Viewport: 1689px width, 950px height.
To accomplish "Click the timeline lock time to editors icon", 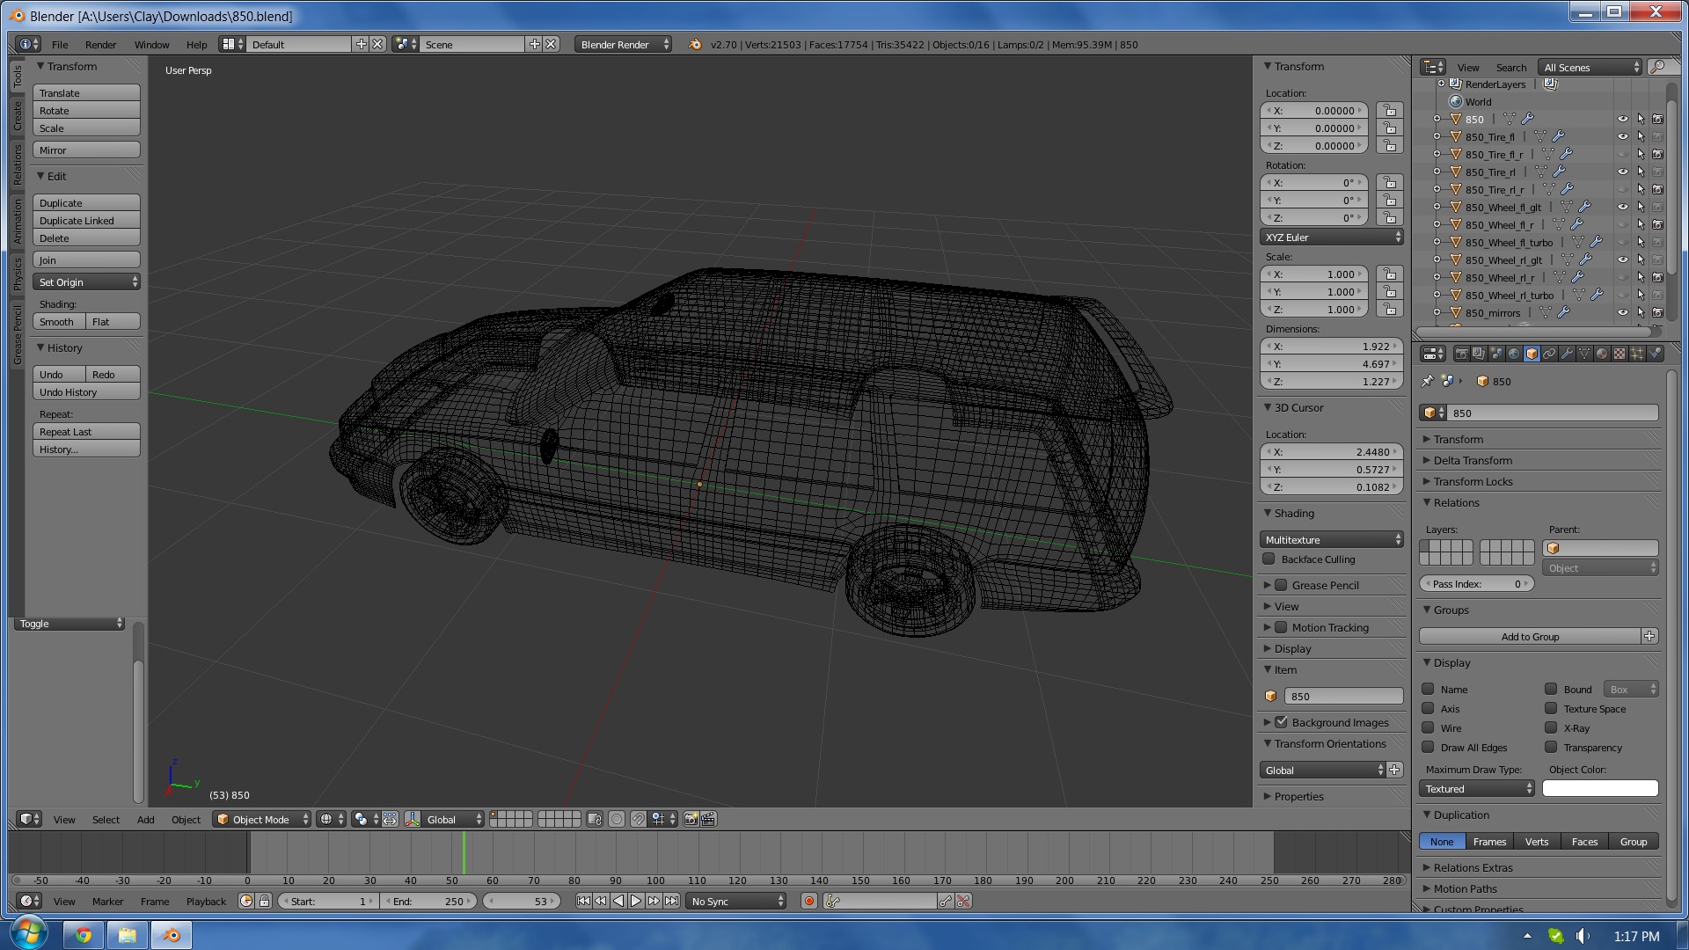I will point(264,901).
